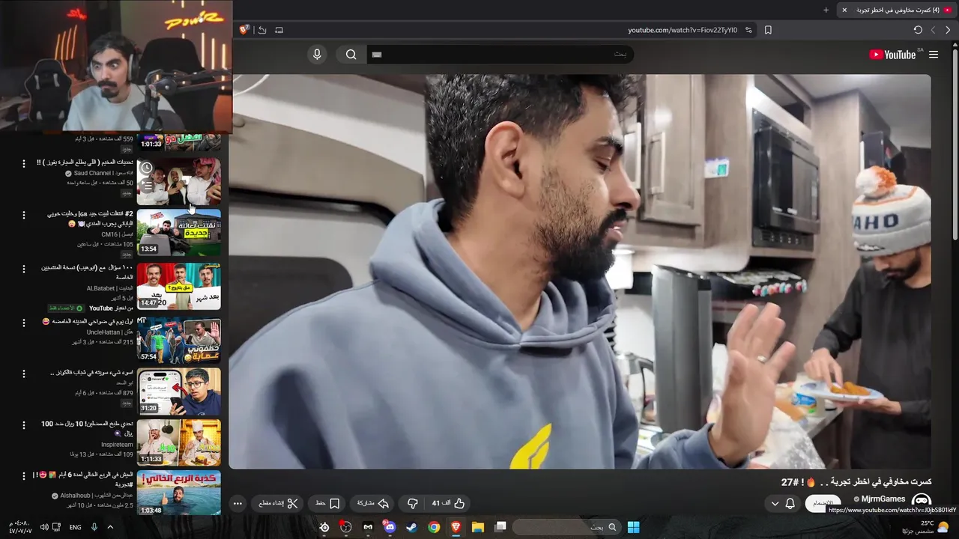Focus the YouTube search input field
The width and height of the screenshot is (959, 539).
pyautogui.click(x=500, y=55)
